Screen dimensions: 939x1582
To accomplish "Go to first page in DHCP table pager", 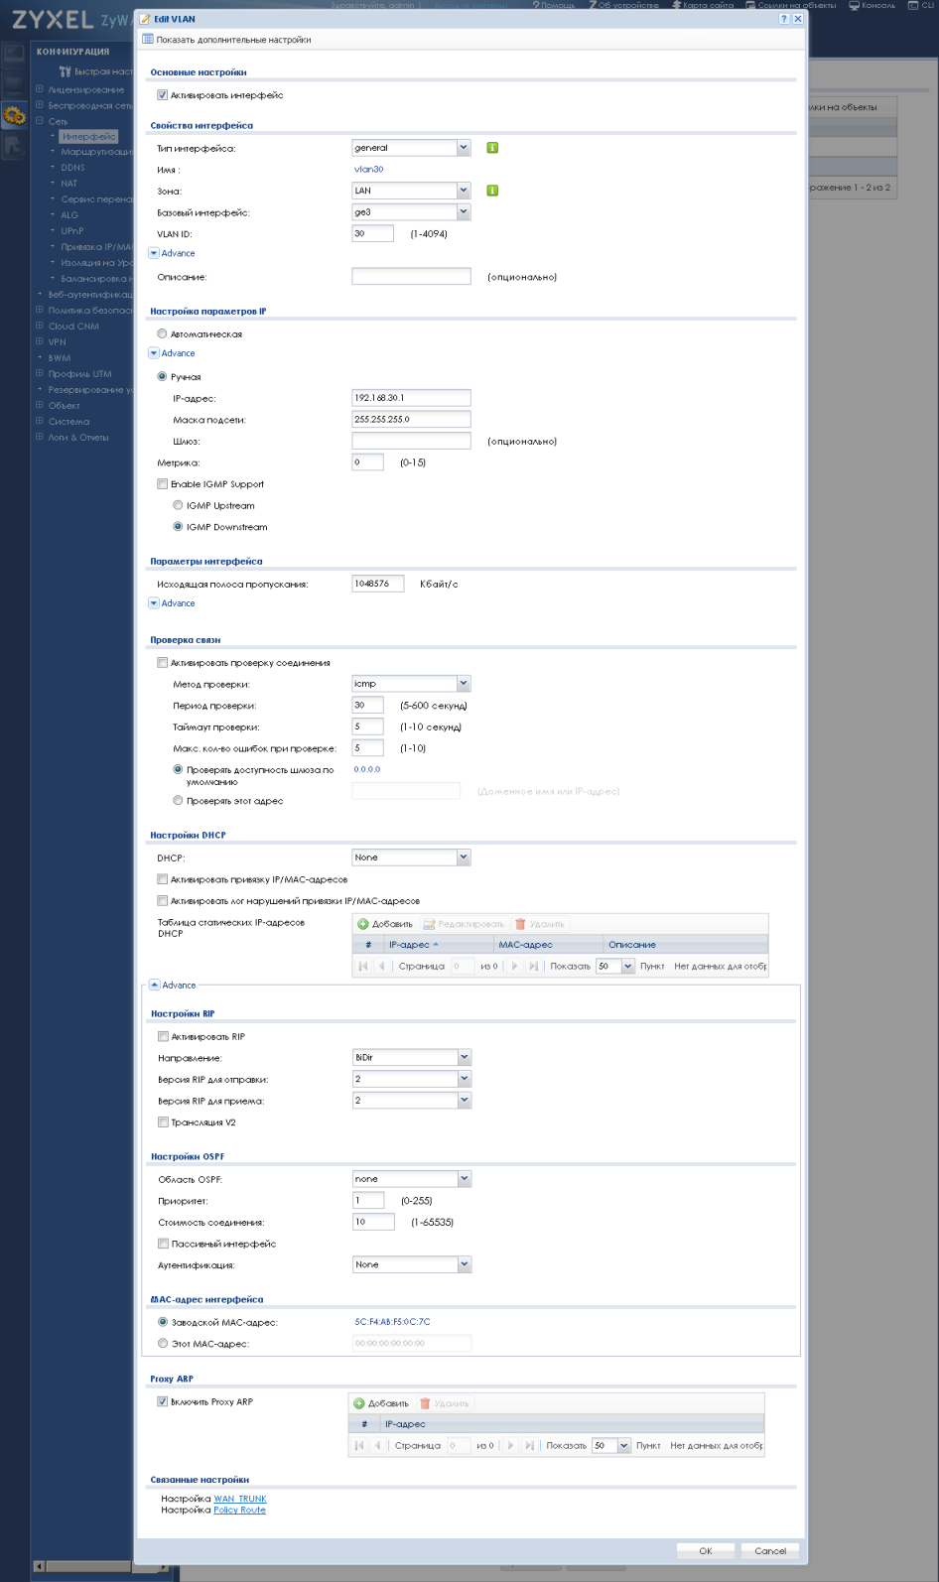I will (x=363, y=966).
